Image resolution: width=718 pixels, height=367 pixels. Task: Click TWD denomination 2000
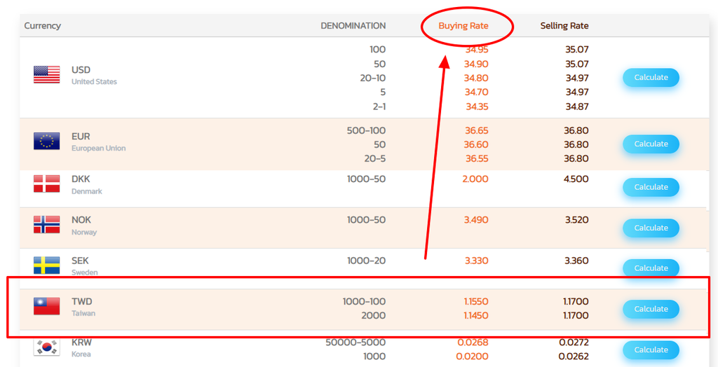click(x=374, y=315)
